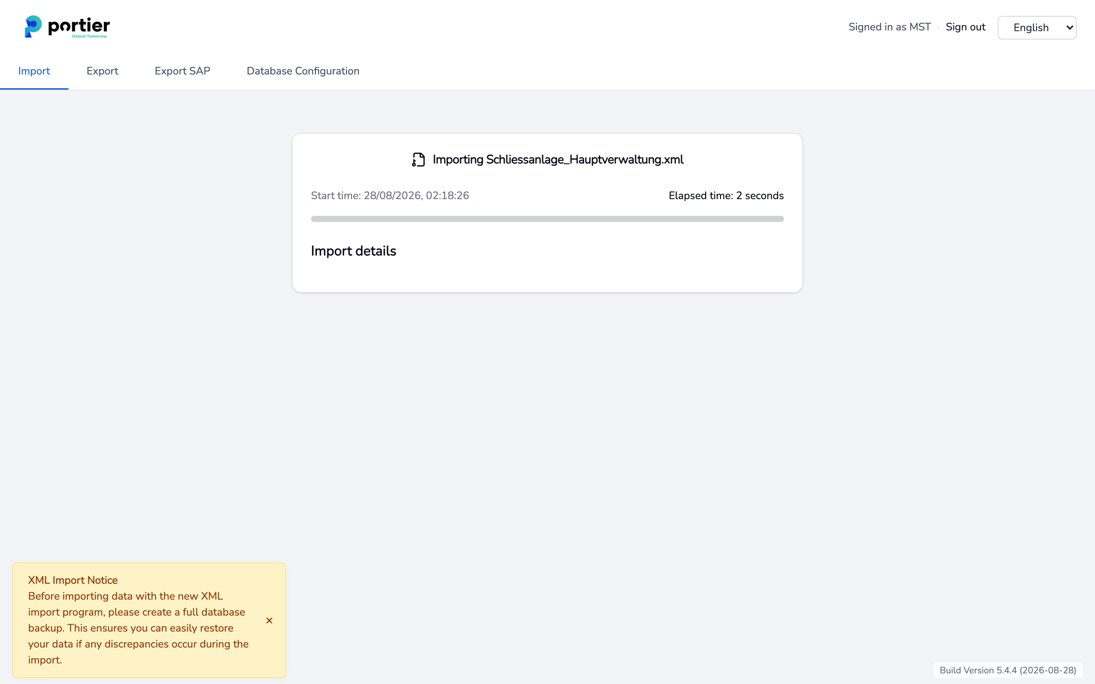The image size is (1095, 684).
Task: Click 'Elapsed time: 2 seconds'
Action: pos(726,195)
